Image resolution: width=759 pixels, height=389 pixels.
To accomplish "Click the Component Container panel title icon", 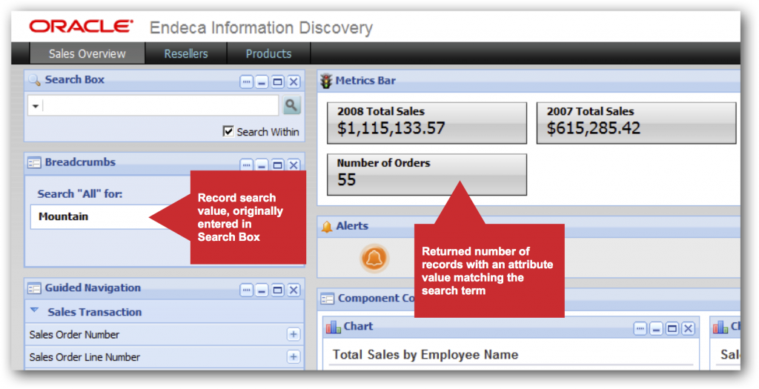I will tap(327, 299).
